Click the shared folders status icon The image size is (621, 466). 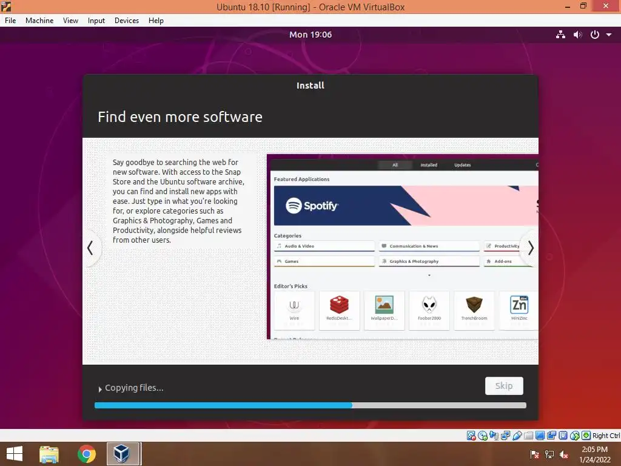tap(528, 436)
